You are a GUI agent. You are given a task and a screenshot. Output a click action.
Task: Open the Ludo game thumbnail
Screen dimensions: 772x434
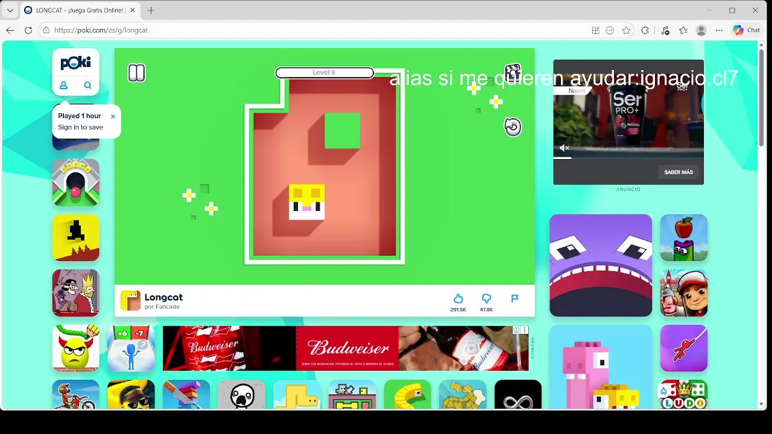tap(684, 395)
